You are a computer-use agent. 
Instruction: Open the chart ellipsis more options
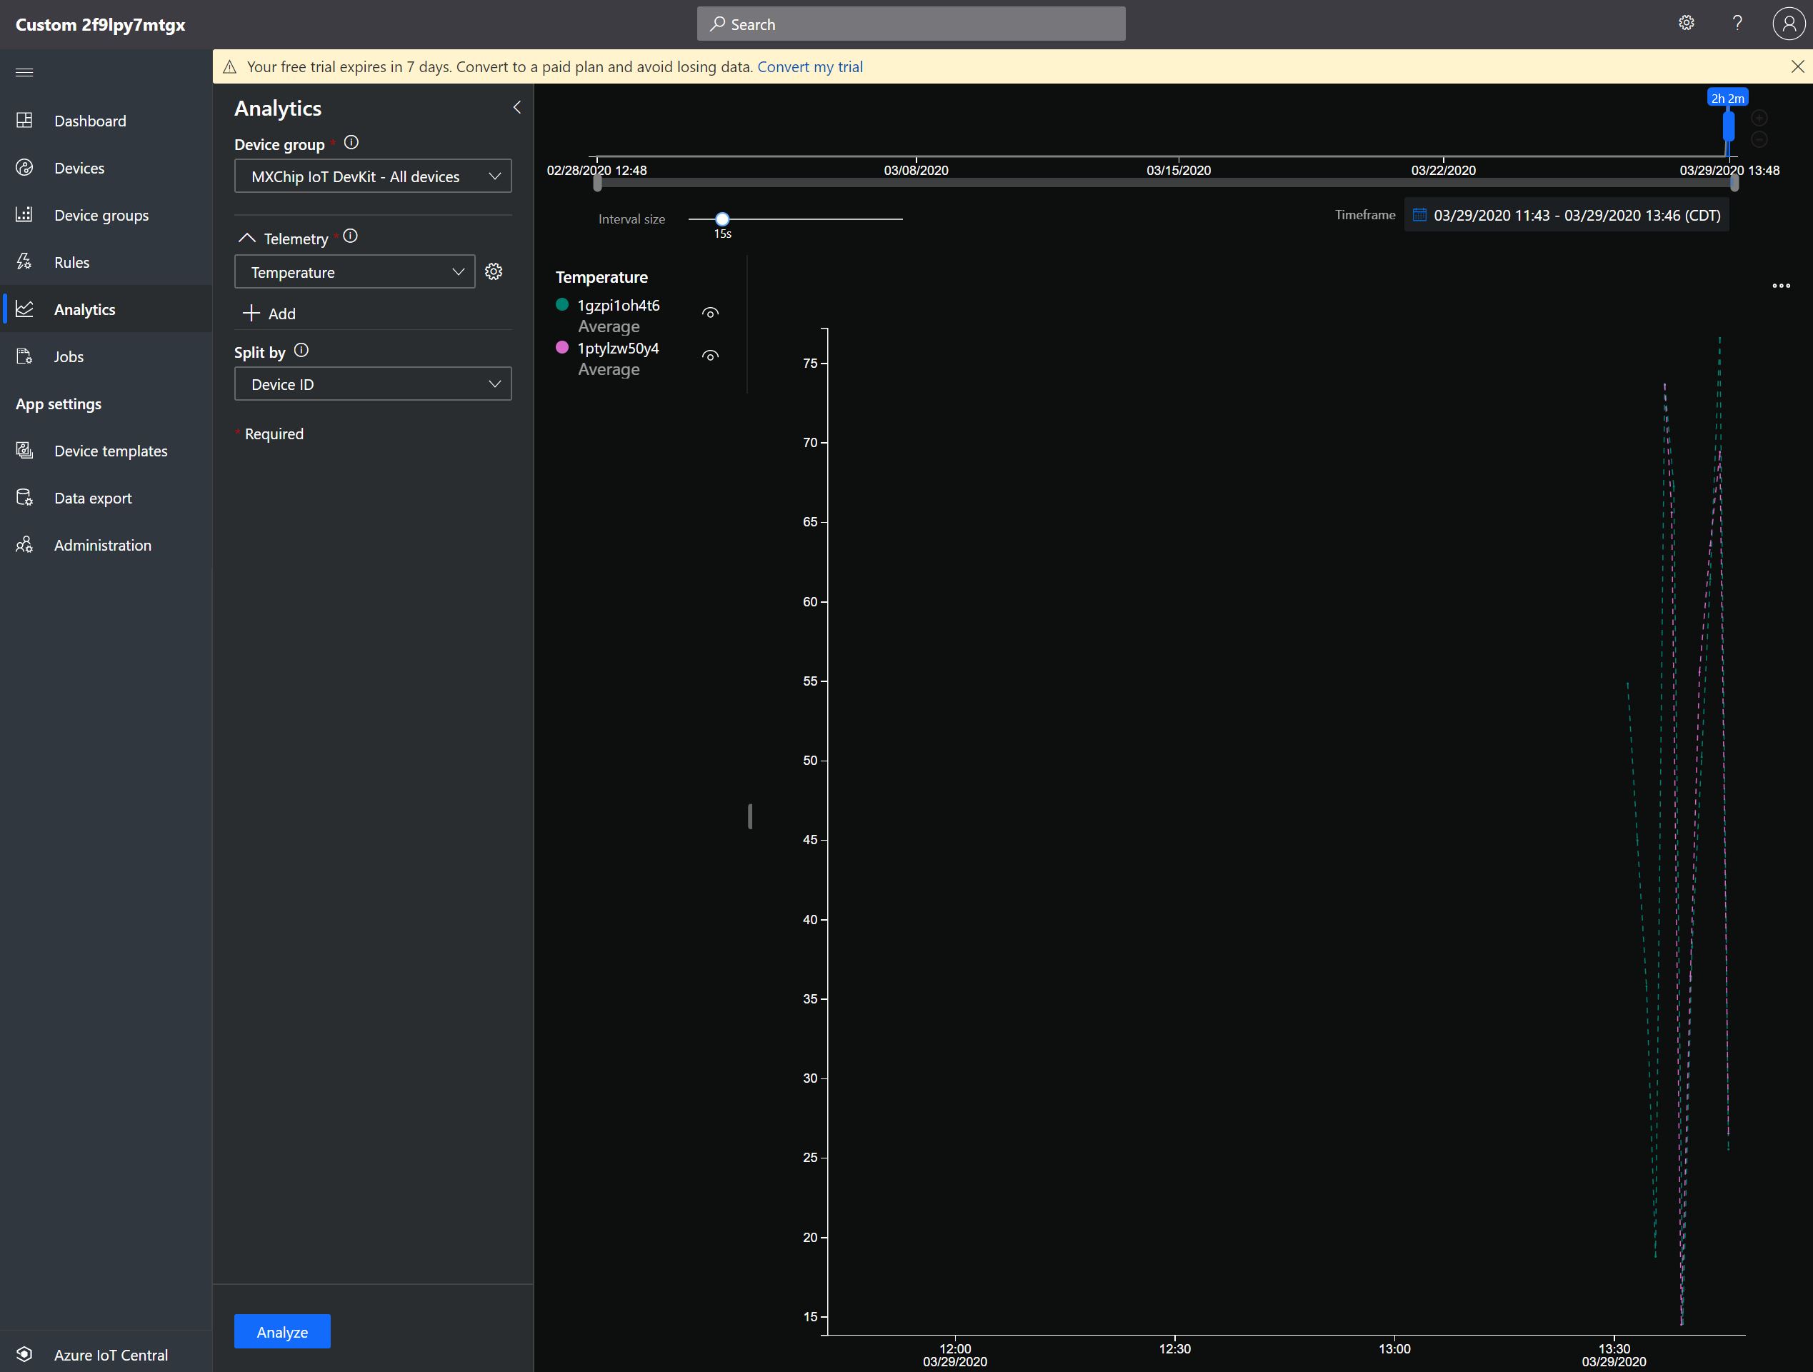coord(1780,286)
